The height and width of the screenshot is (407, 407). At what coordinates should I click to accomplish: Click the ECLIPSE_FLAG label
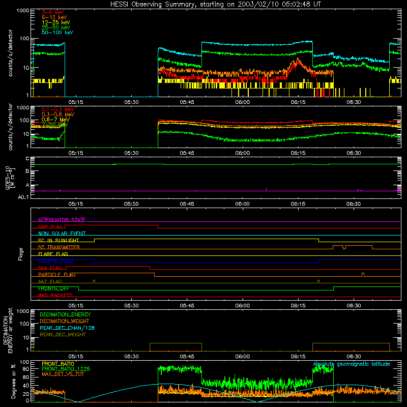pyautogui.click(x=55, y=261)
